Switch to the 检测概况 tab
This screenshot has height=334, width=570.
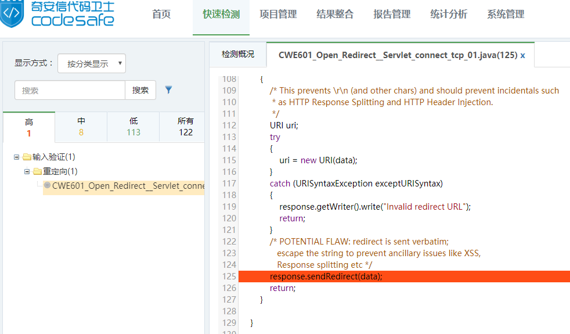click(238, 55)
